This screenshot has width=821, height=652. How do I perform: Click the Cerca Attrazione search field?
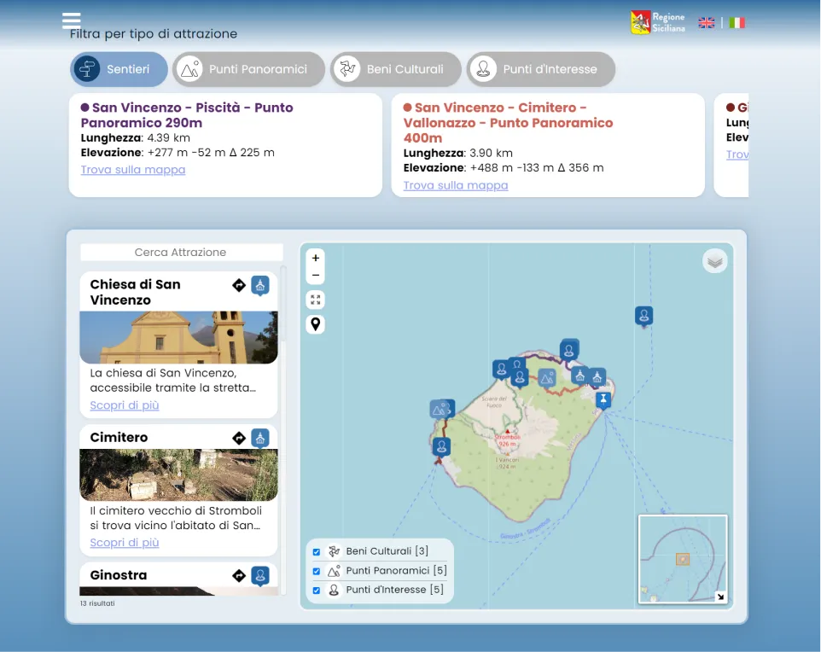pyautogui.click(x=181, y=253)
